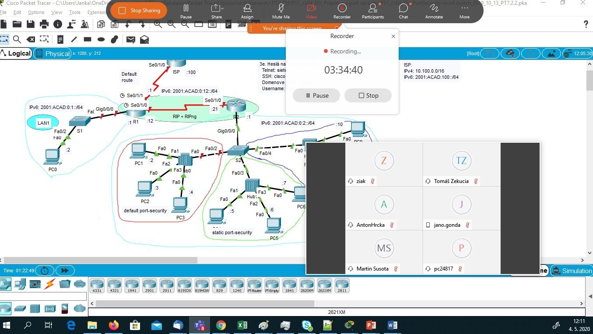Click Power Cycle Devices button

pos(44,271)
